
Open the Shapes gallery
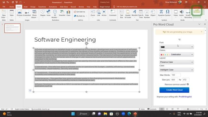coord(43,13)
